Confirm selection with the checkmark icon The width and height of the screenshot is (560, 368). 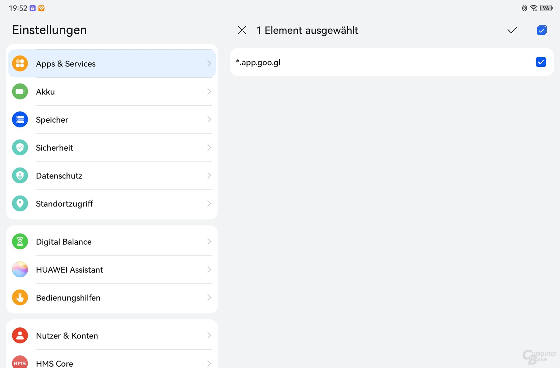click(512, 30)
